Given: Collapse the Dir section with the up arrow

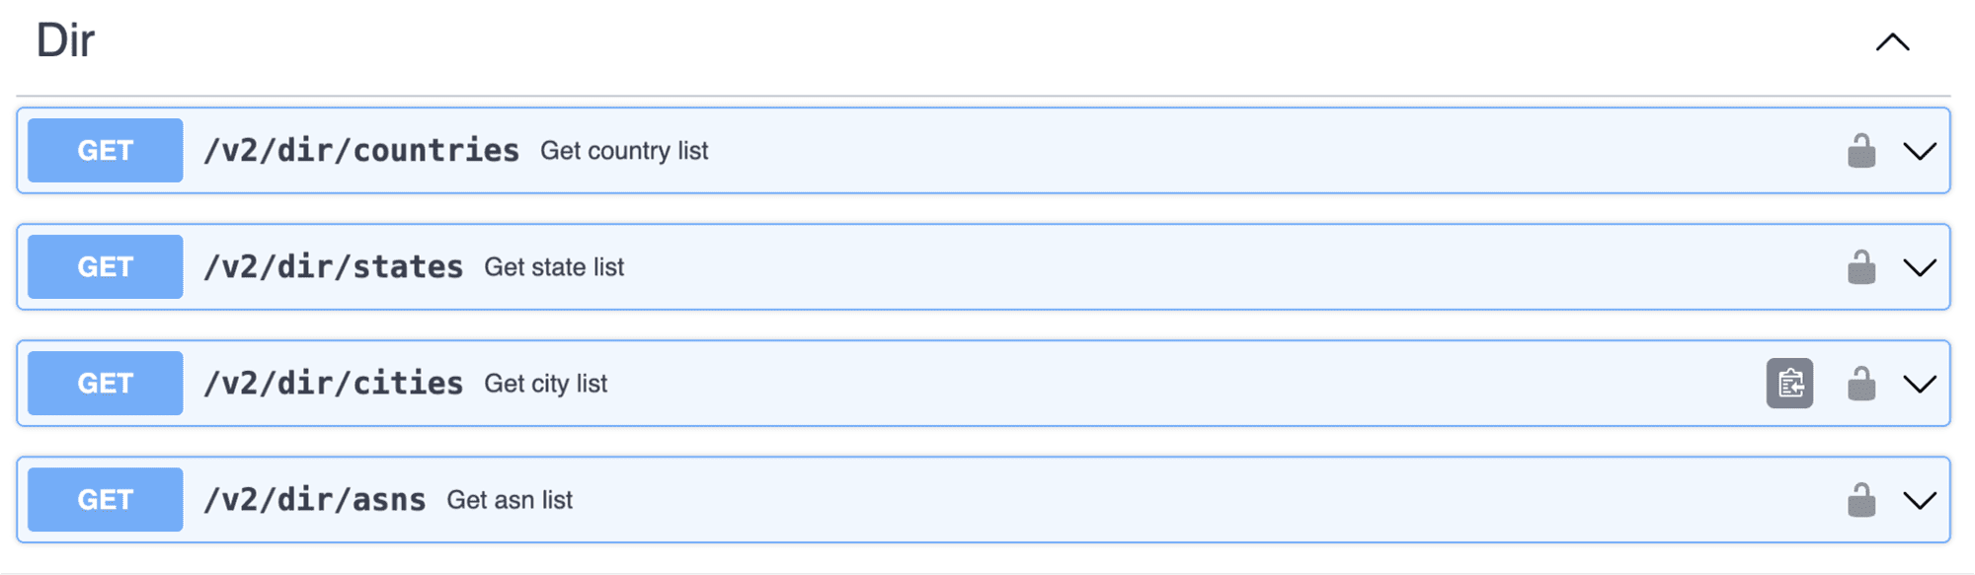Looking at the screenshot, I should tap(1893, 42).
